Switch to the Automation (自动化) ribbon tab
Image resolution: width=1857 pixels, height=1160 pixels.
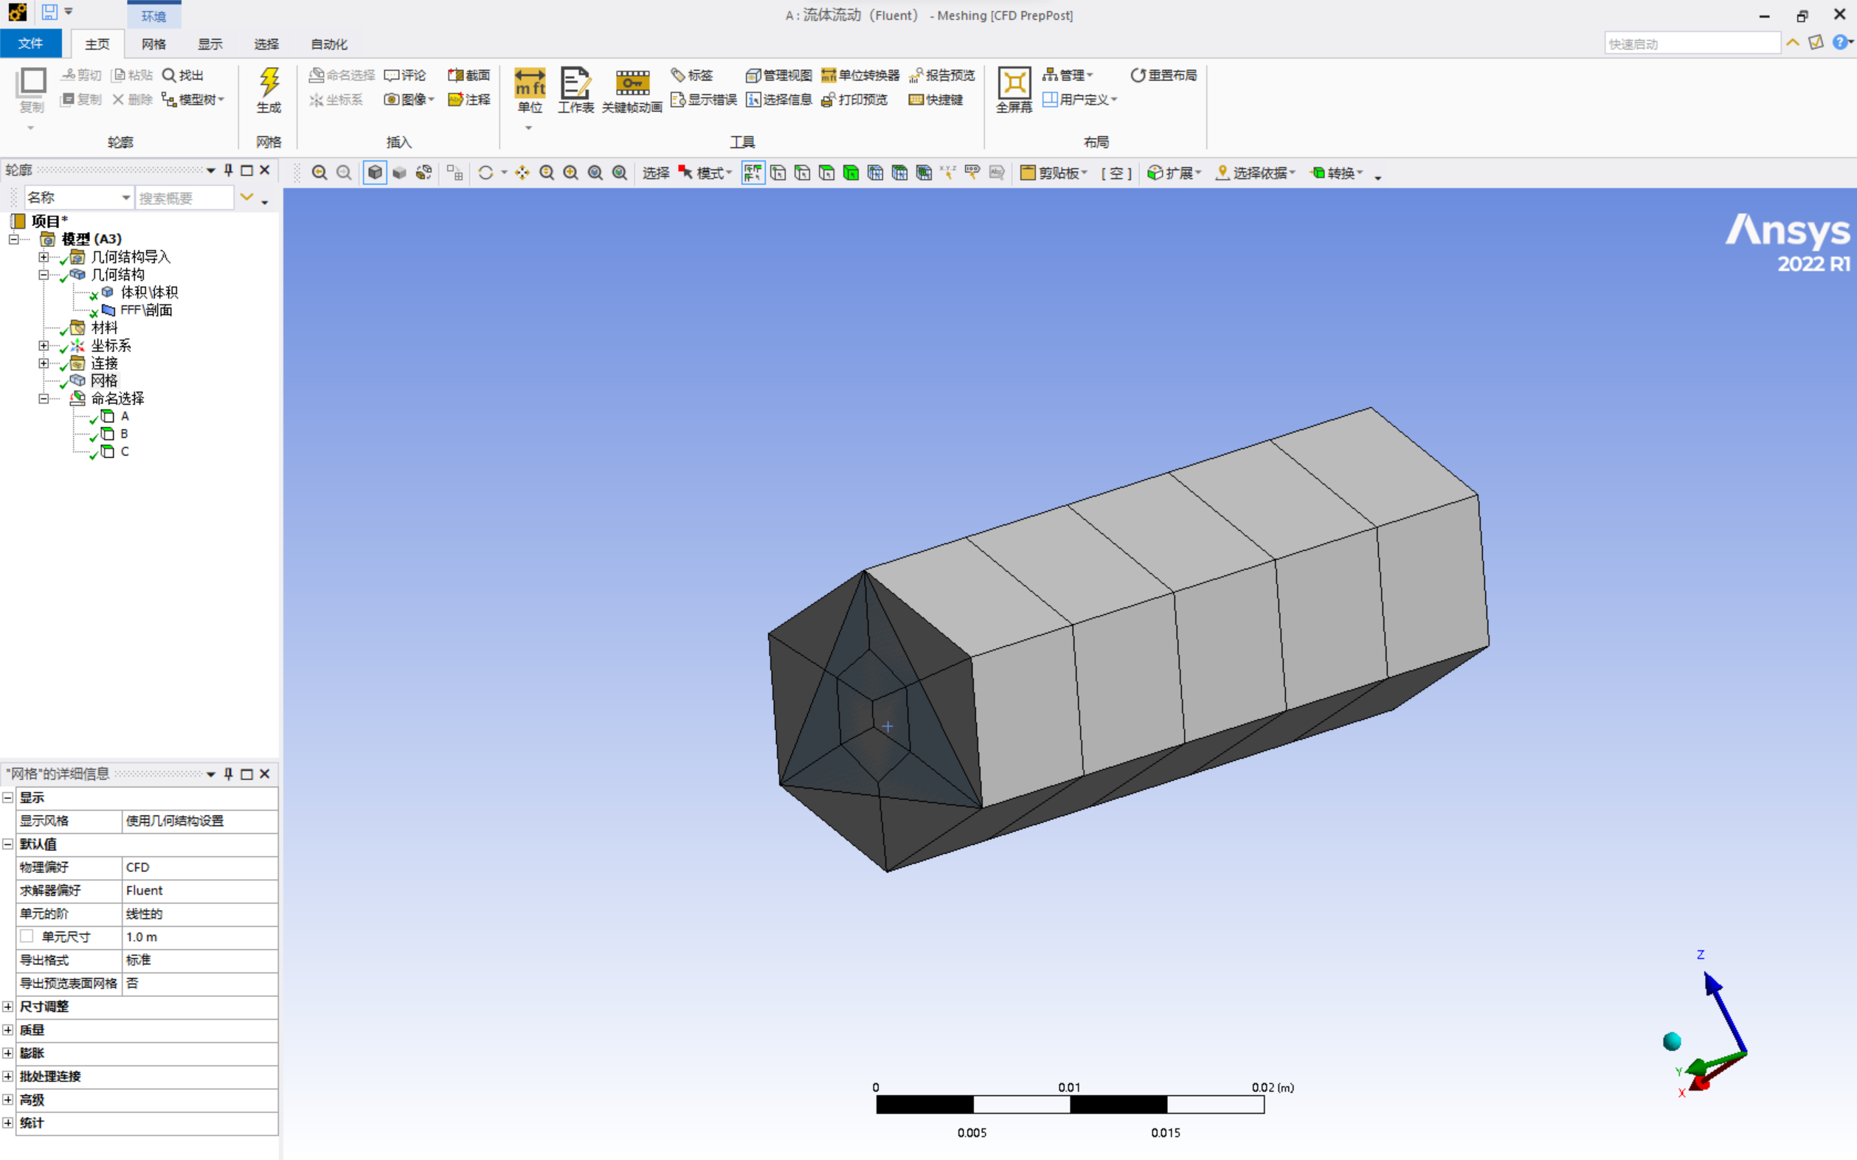point(329,44)
